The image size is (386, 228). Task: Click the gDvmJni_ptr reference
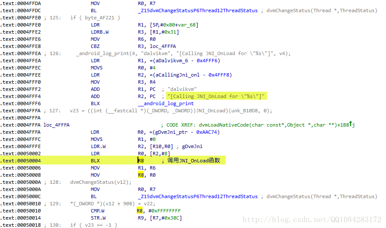(x=172, y=132)
